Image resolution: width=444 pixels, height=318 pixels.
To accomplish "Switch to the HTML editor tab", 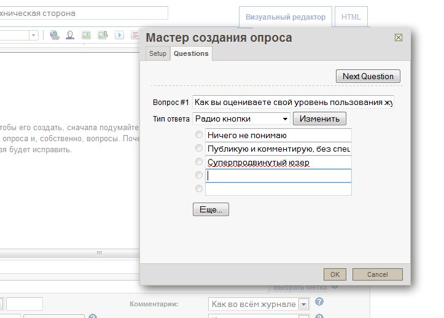I will 351,17.
